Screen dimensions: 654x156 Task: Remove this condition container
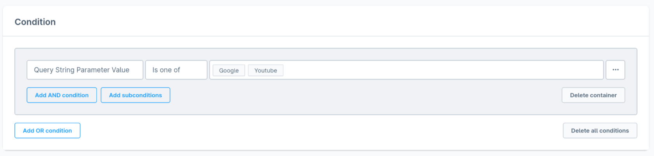click(x=593, y=95)
